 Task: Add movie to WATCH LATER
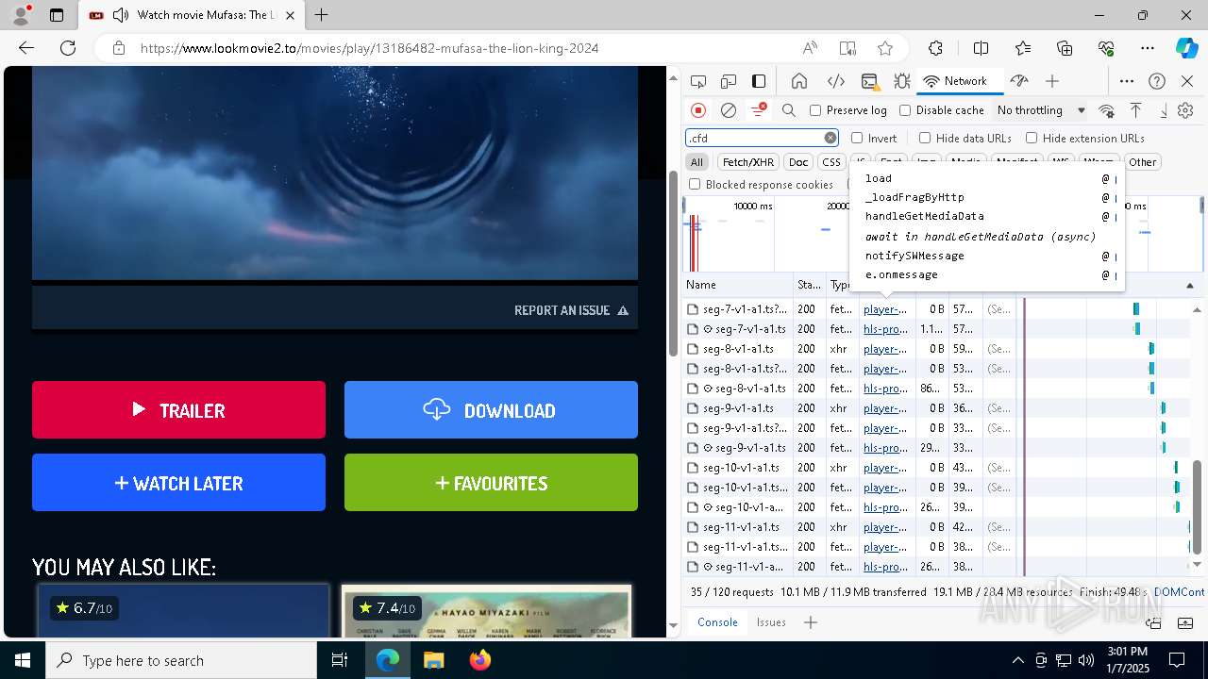point(178,482)
